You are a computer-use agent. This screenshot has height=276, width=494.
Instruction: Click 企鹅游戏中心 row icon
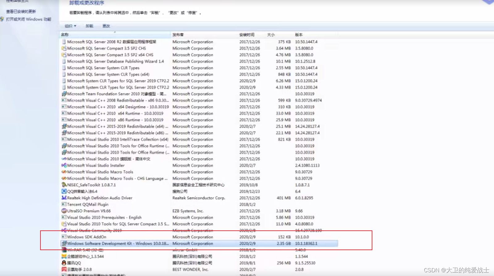[64, 256]
